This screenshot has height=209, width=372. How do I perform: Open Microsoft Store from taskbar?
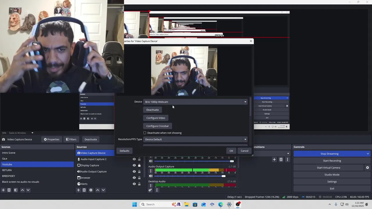click(x=195, y=204)
